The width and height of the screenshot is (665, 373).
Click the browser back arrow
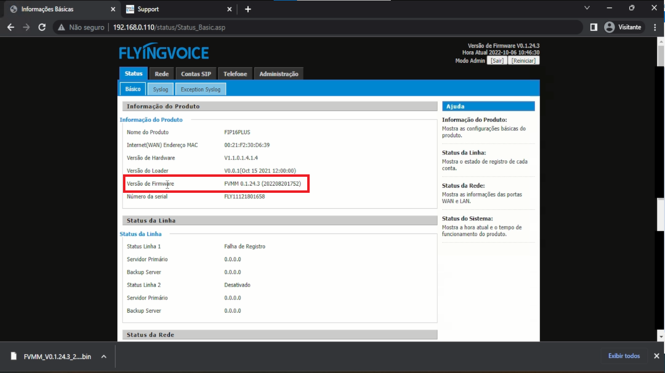coord(11,28)
